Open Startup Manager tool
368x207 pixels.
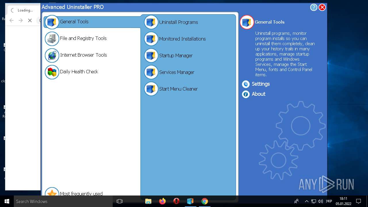click(176, 55)
